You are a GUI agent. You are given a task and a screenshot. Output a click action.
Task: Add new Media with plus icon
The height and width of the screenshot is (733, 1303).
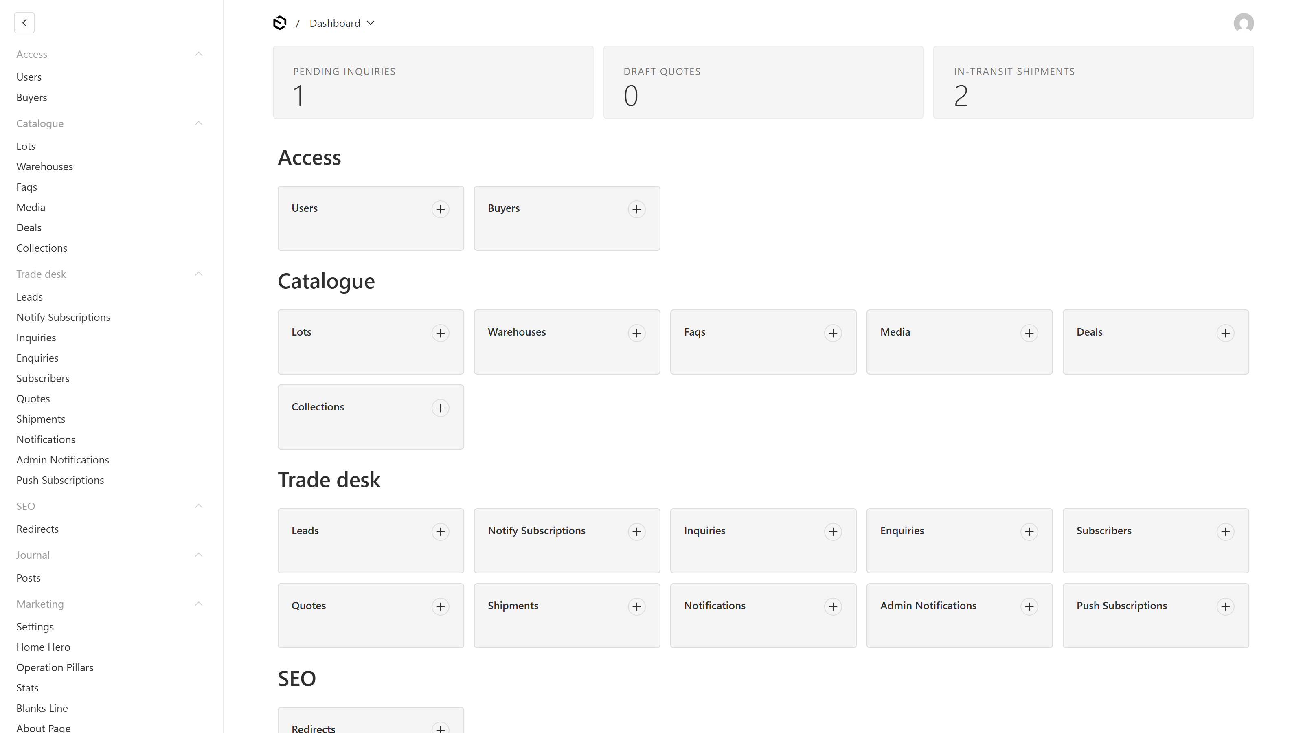pyautogui.click(x=1029, y=333)
